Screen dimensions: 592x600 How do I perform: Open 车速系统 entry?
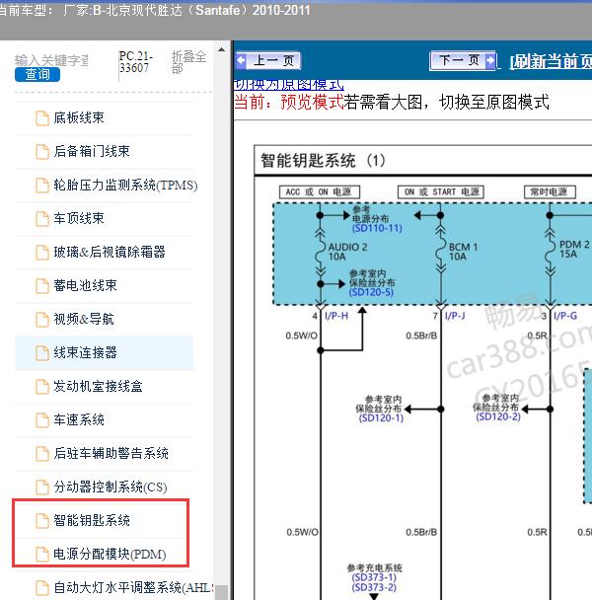[x=79, y=419]
